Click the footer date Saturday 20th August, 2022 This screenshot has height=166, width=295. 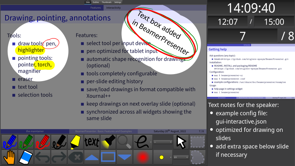(170, 131)
